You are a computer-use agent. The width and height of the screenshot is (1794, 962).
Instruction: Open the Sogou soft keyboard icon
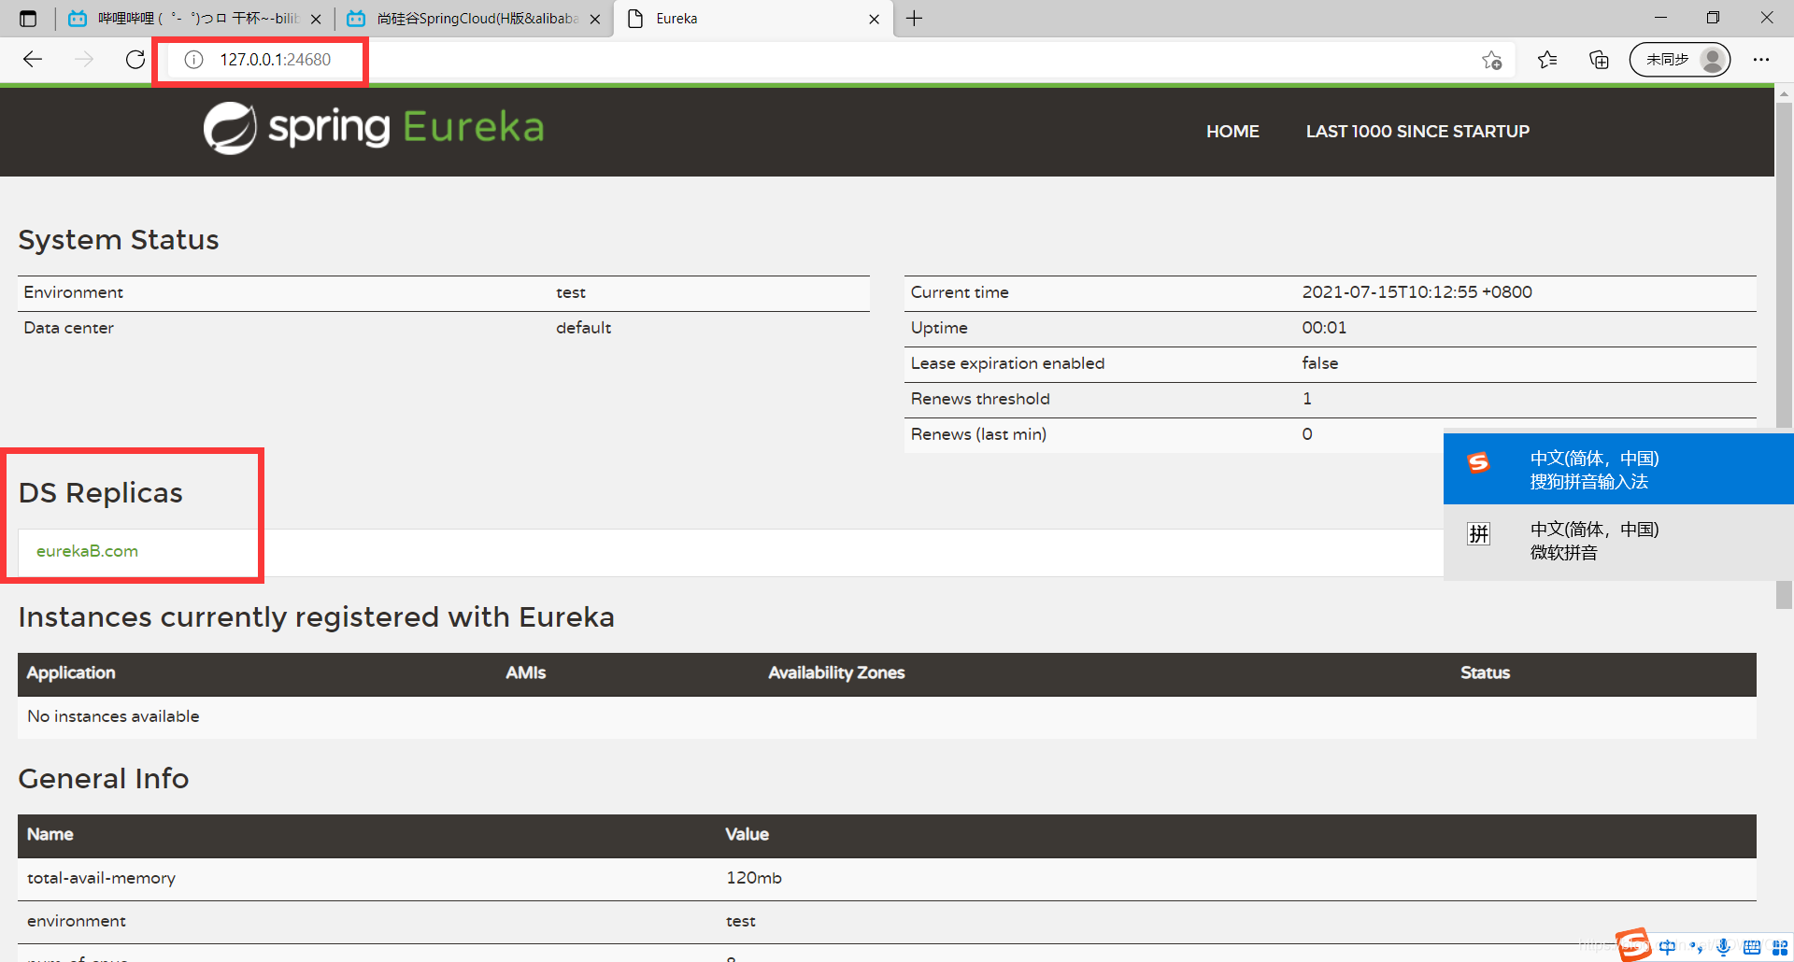point(1752,947)
